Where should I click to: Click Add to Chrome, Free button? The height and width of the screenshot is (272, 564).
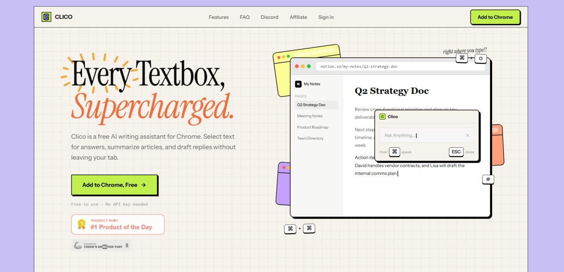pos(114,185)
